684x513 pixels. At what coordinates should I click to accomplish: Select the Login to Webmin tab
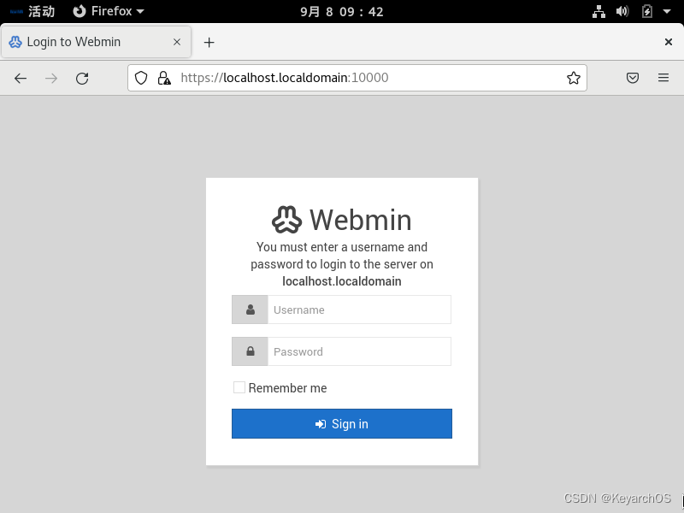(96, 42)
